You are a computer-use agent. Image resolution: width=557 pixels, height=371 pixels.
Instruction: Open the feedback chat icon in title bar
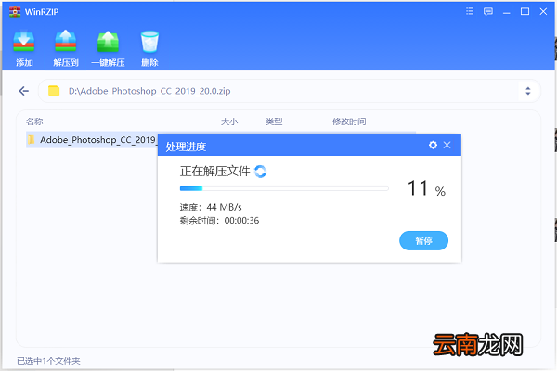(x=488, y=11)
